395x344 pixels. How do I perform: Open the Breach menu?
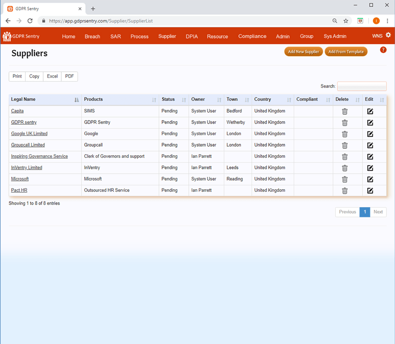pyautogui.click(x=92, y=37)
